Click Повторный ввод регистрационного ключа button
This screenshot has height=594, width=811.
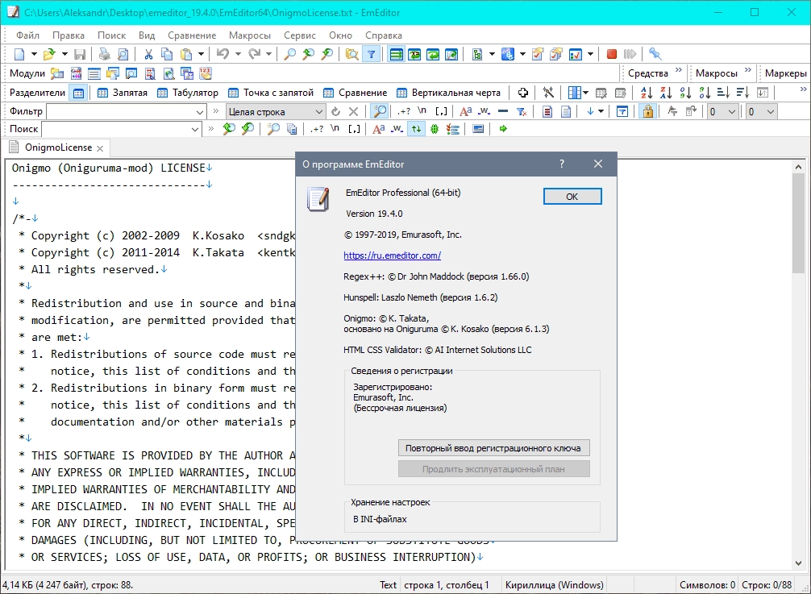(493, 448)
